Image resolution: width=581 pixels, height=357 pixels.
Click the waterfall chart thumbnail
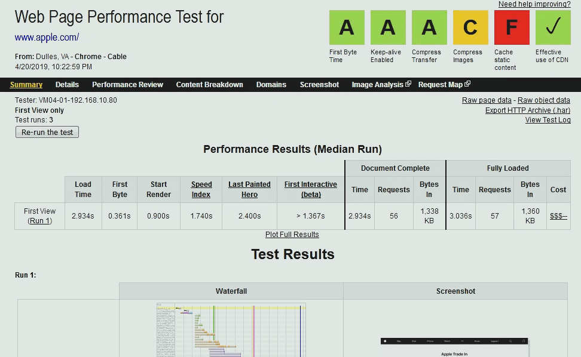tap(231, 328)
